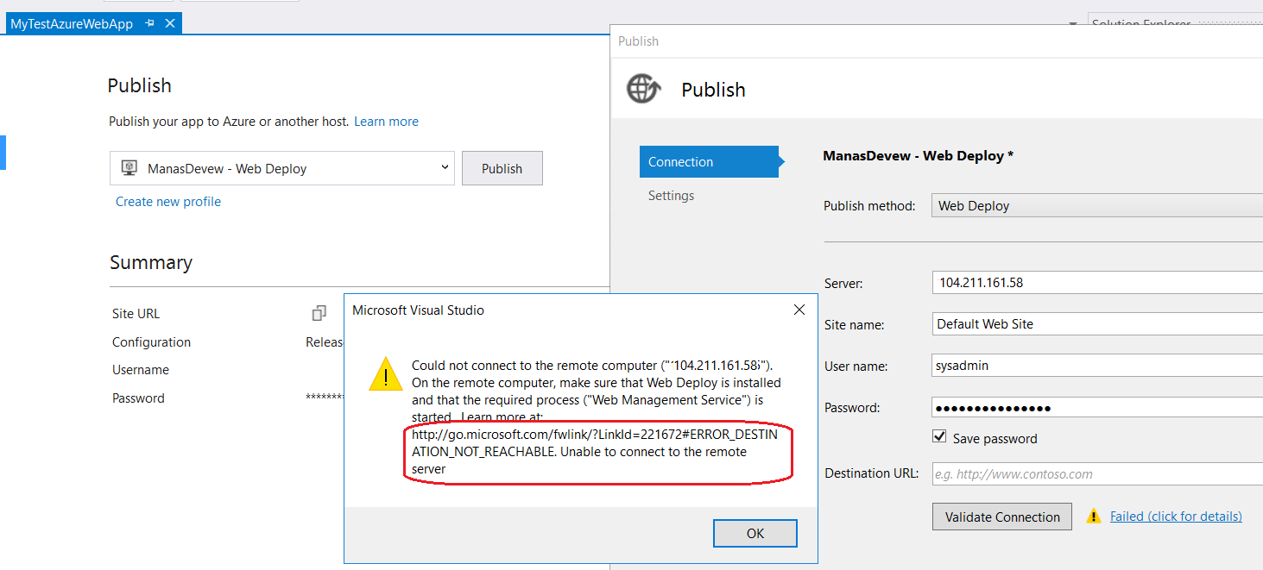Click the warning icon in error dialog
The height and width of the screenshot is (570, 1263).
pos(385,375)
